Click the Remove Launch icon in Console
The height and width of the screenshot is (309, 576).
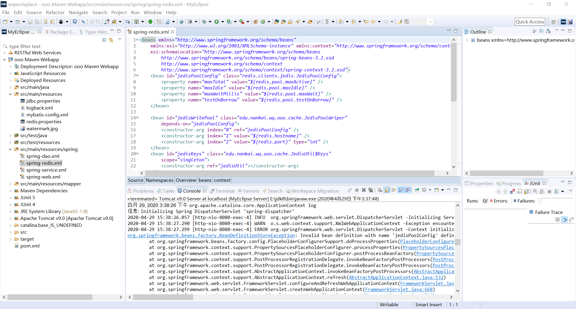click(x=364, y=190)
